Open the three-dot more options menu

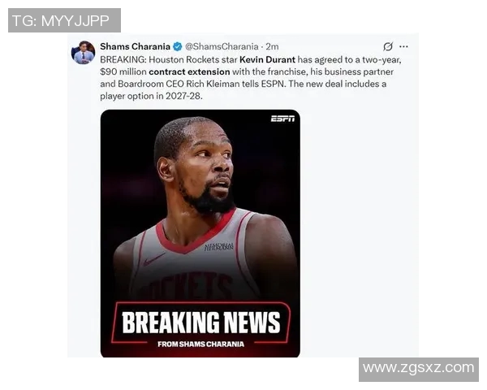[403, 46]
